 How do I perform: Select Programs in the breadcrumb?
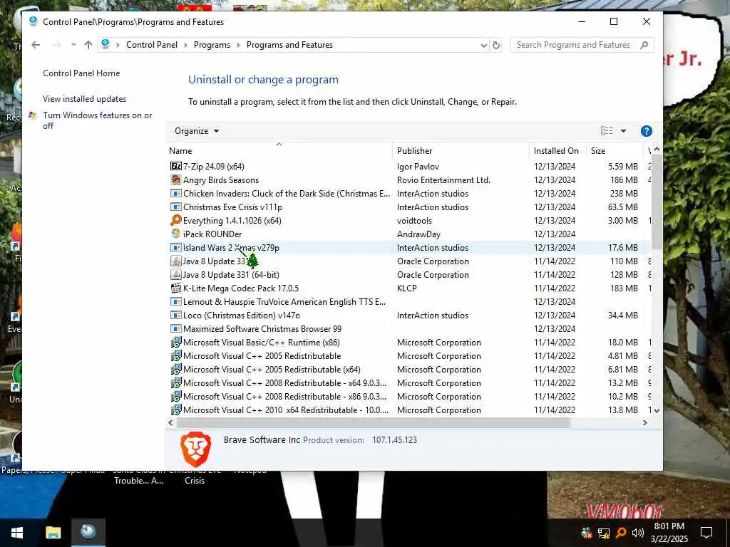(x=212, y=45)
